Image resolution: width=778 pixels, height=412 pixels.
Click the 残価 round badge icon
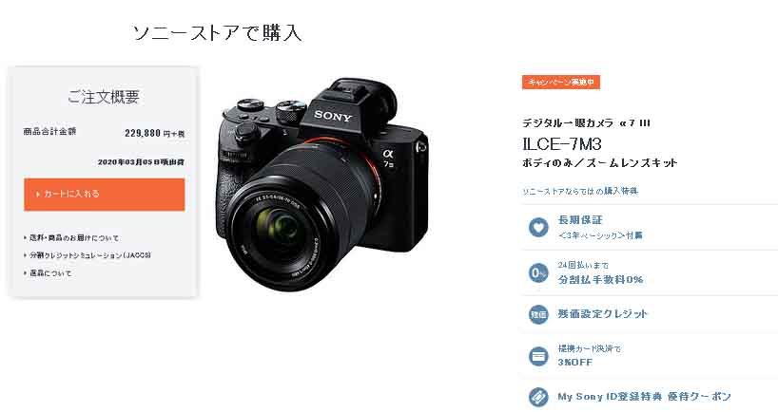tap(538, 314)
